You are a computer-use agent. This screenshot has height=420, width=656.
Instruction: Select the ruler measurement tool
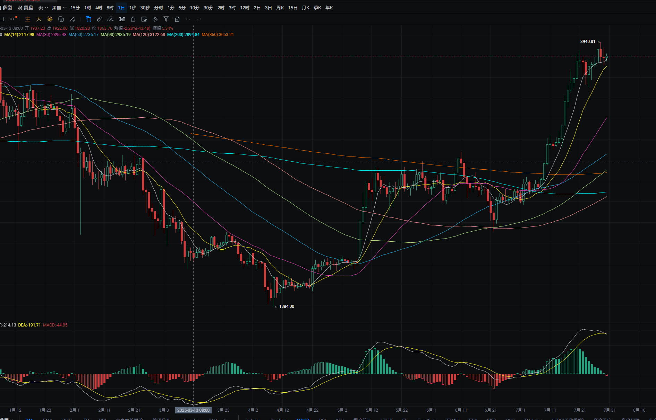pyautogui.click(x=100, y=19)
